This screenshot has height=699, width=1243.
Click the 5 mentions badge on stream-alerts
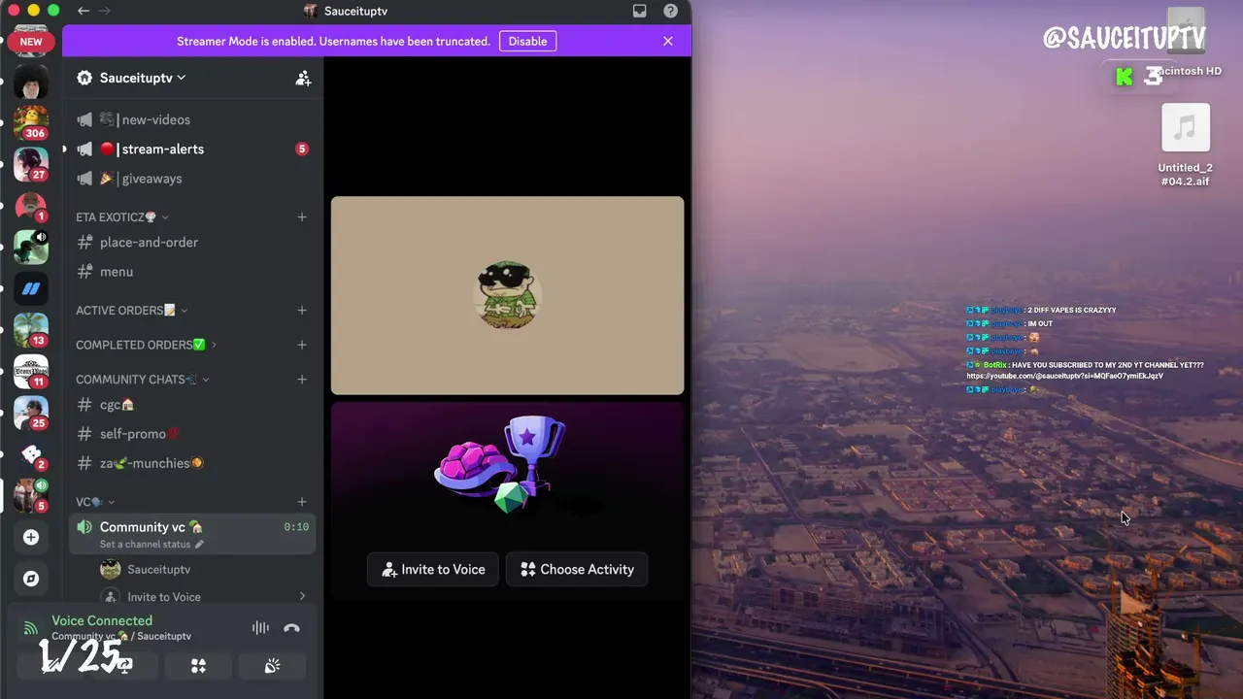(x=302, y=149)
